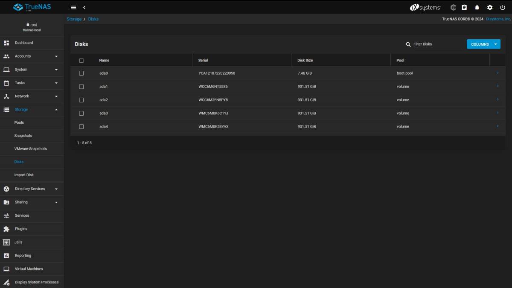This screenshot has height=288, width=512.
Task: Expand the Accounts menu arrow
Action: coord(56,56)
